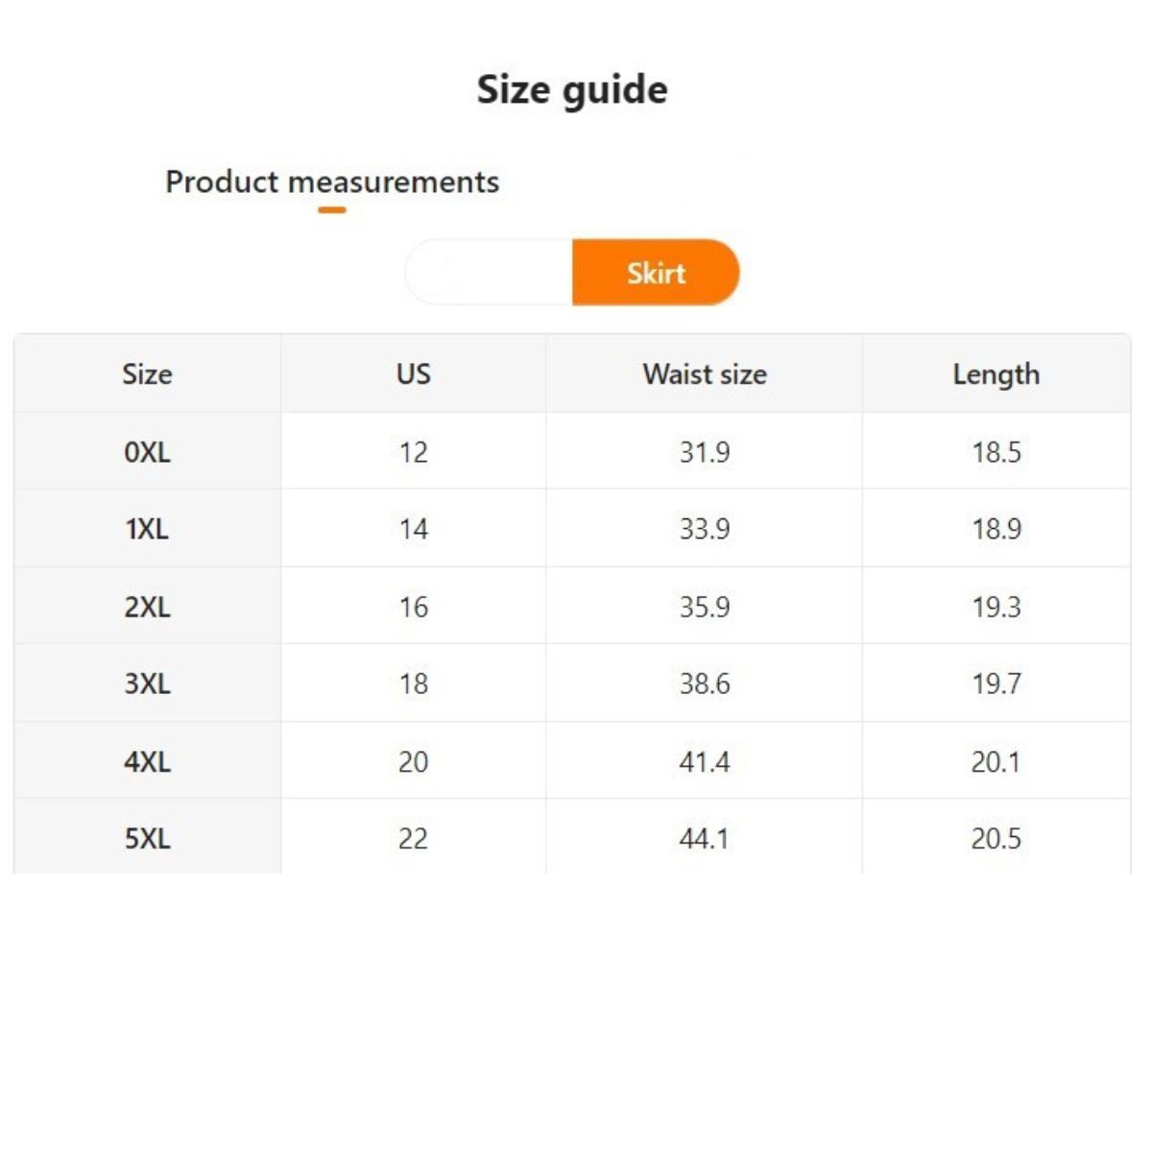Select the 0XL size row label

(147, 452)
